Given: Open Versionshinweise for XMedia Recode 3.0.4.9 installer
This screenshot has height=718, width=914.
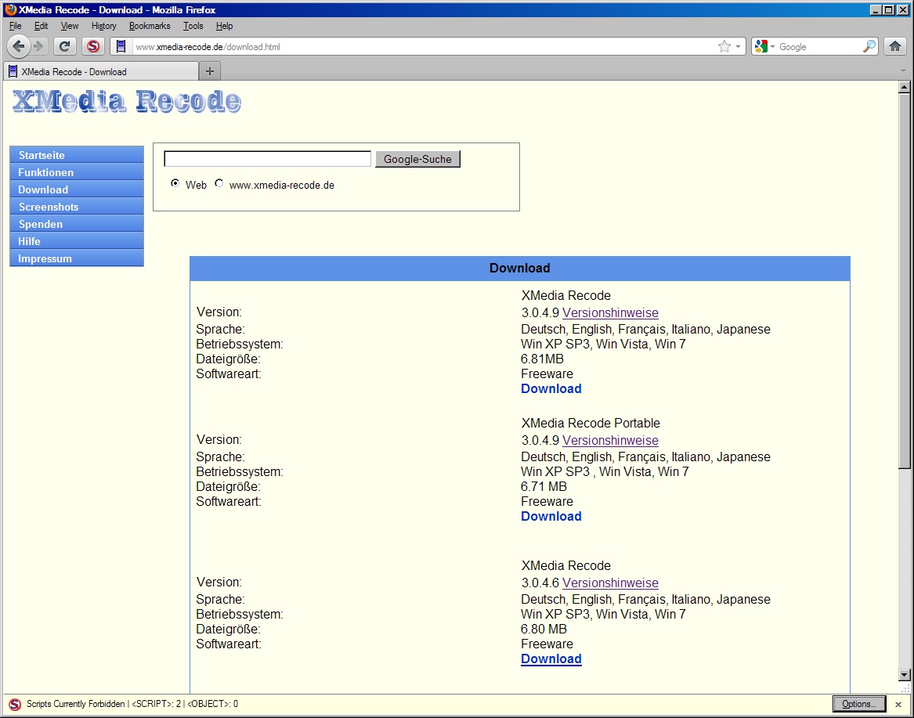Looking at the screenshot, I should [x=610, y=313].
